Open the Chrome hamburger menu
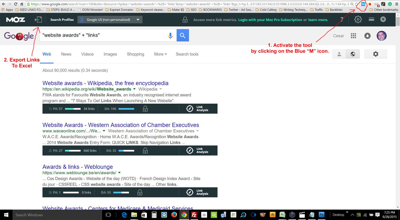This screenshot has height=220, width=400. (x=396, y=4)
